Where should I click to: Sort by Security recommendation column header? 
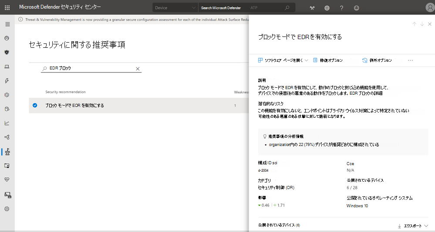pos(65,92)
